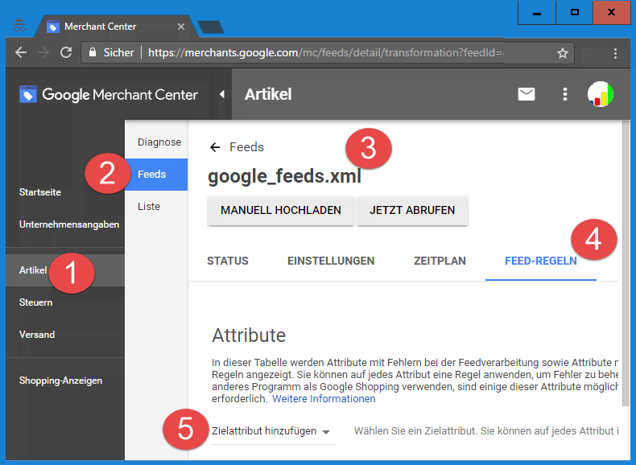Select Feeds submenu item
Image resolution: width=636 pixels, height=465 pixels.
click(156, 175)
